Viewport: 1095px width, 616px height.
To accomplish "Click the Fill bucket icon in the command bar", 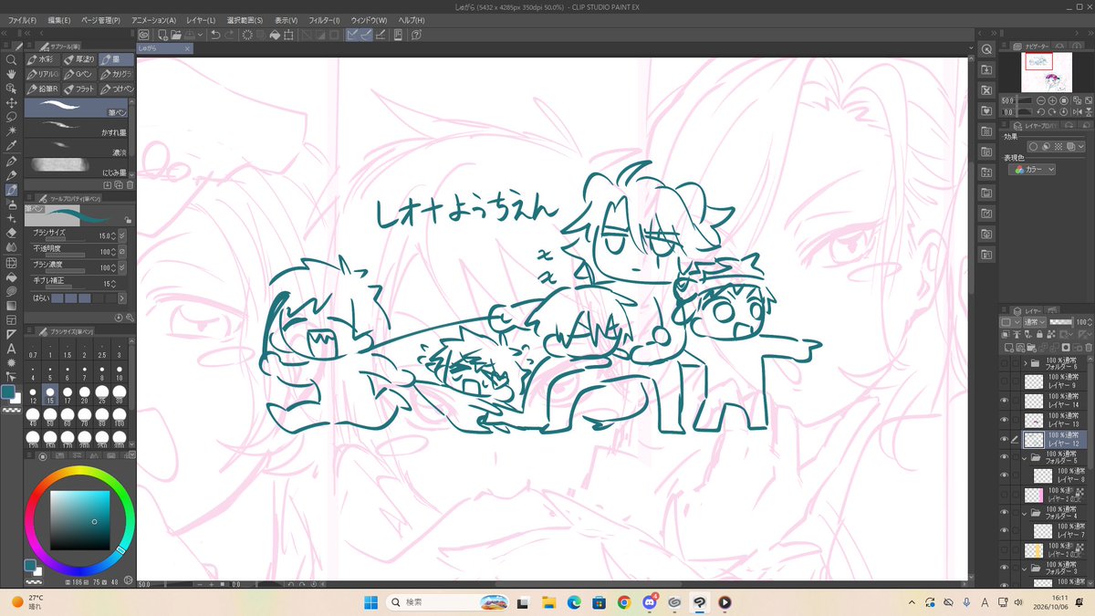I will click(273, 36).
